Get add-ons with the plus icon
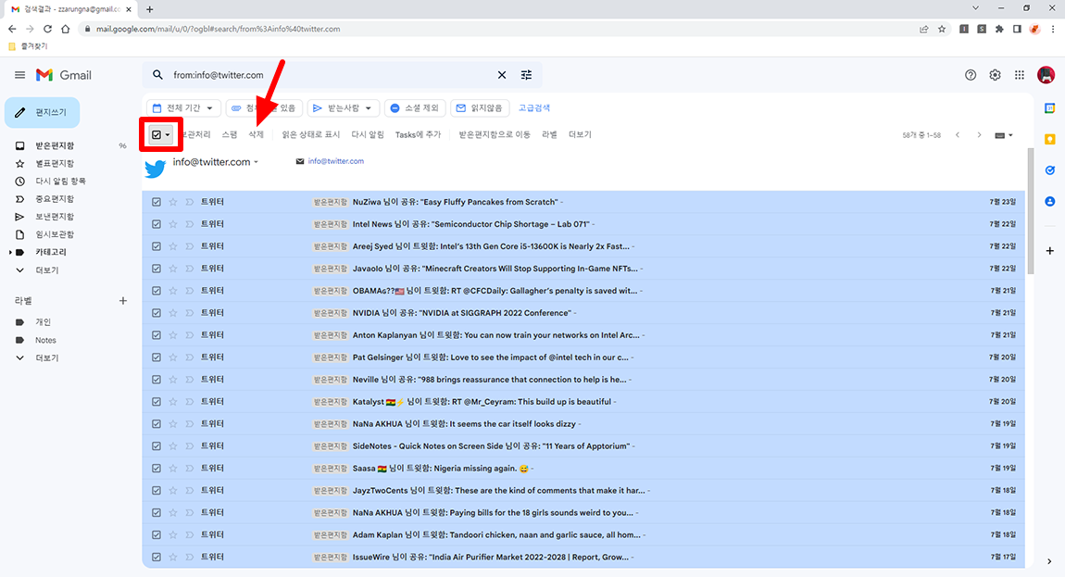 pos(1049,251)
